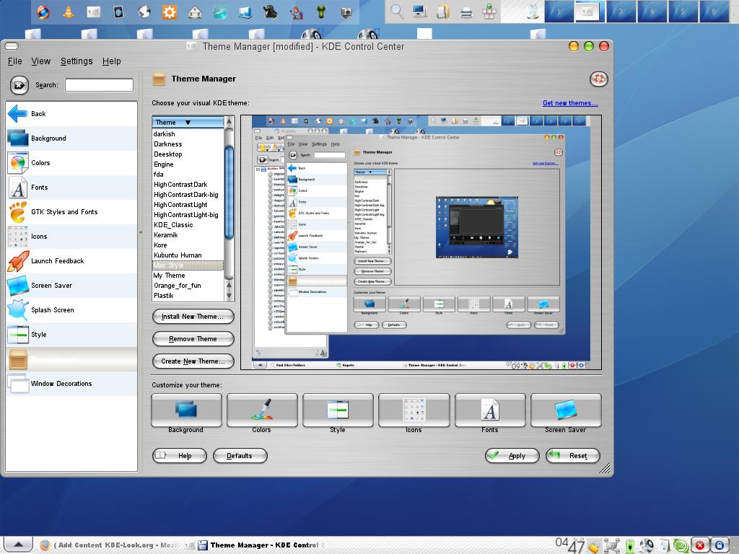Select the 'KDE_Classic' theme
The height and width of the screenshot is (554, 739).
click(x=188, y=225)
